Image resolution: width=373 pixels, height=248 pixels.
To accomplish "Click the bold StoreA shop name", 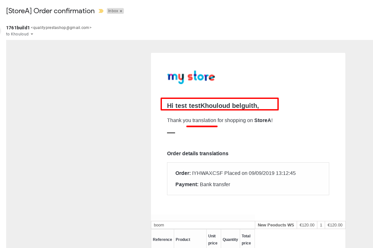I will pos(263,120).
